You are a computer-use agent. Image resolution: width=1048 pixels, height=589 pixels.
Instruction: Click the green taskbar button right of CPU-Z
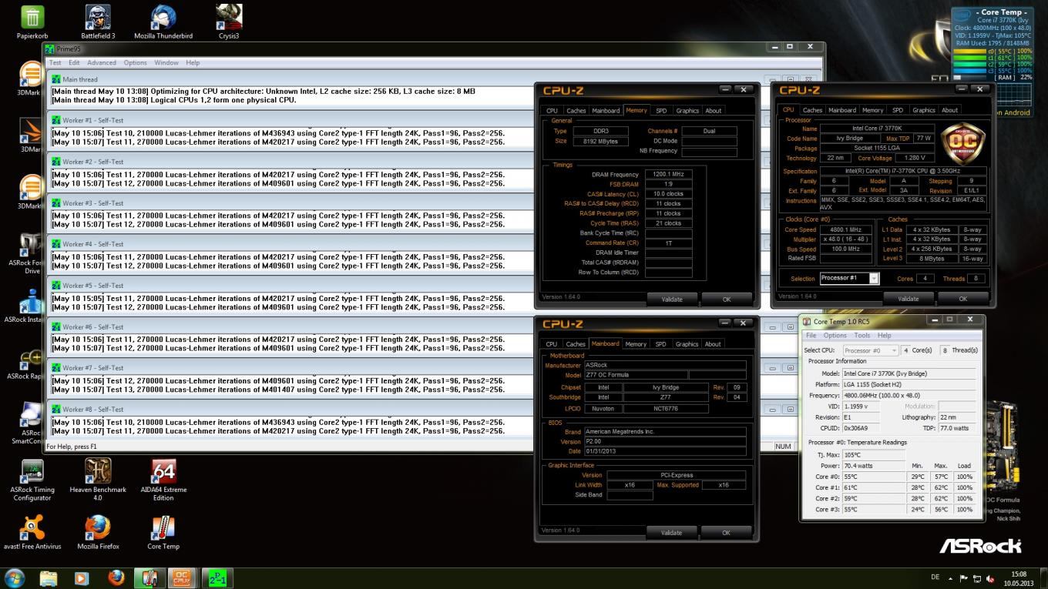tap(217, 577)
